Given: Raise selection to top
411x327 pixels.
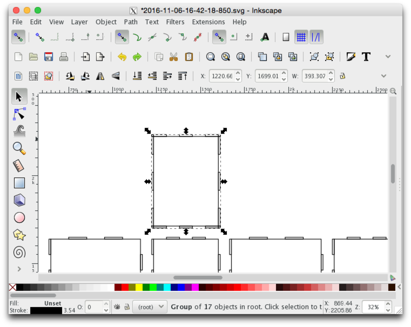Looking at the screenshot, I should point(183,76).
